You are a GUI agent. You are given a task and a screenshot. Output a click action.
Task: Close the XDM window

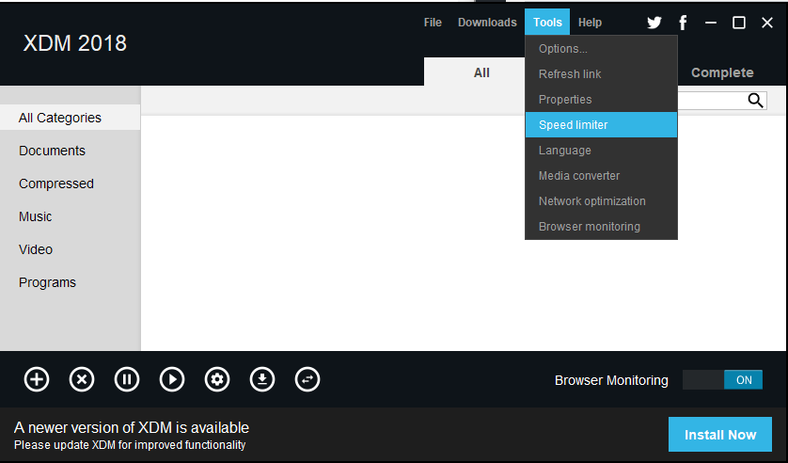(767, 23)
